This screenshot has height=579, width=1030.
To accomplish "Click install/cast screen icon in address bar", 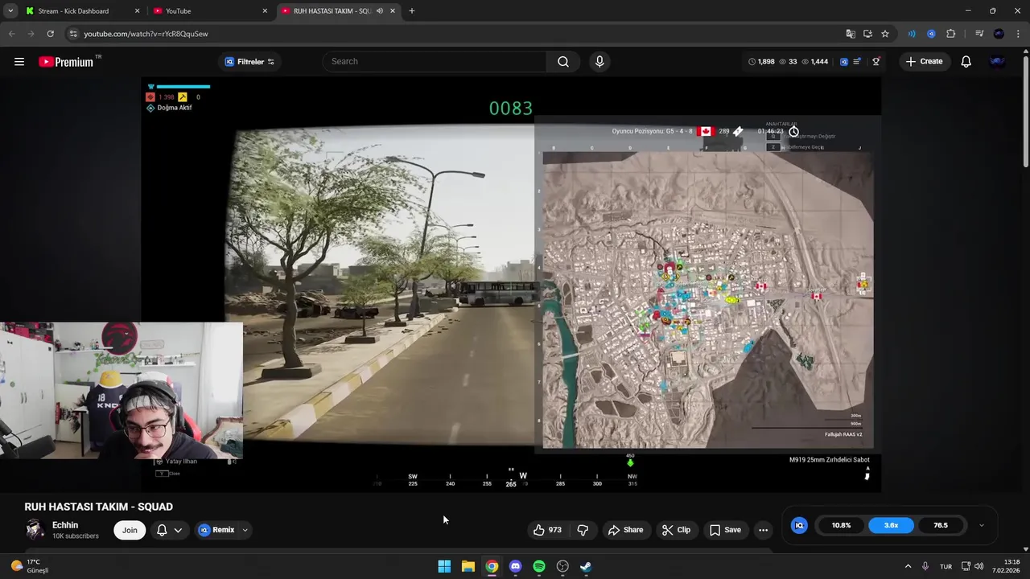I will click(867, 34).
